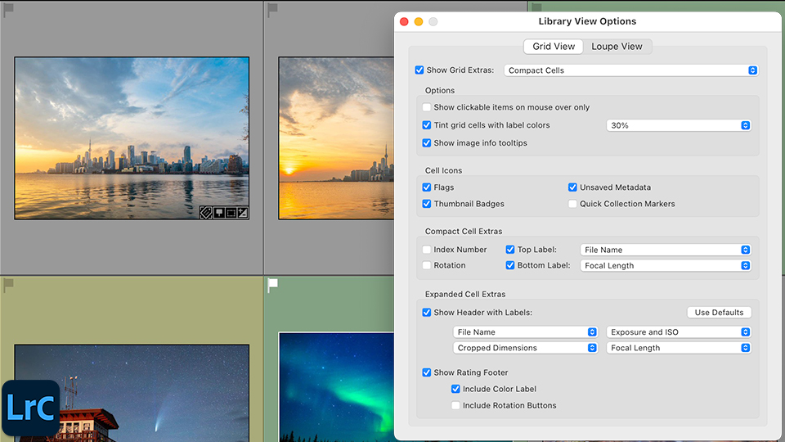Switch to the Loupe View tab
Viewport: 785px width, 442px height.
[617, 46]
